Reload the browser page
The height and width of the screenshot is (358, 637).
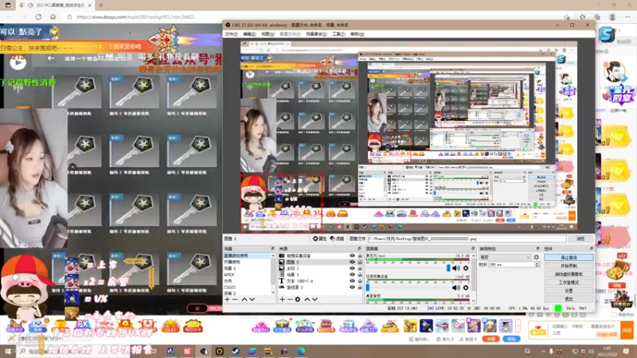[38, 17]
